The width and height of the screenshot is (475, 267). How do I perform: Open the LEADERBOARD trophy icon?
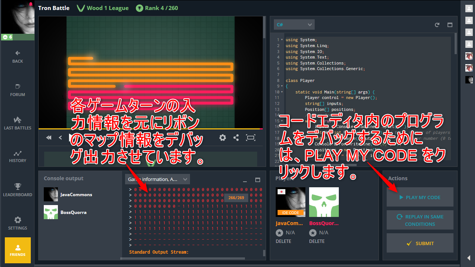point(17,190)
